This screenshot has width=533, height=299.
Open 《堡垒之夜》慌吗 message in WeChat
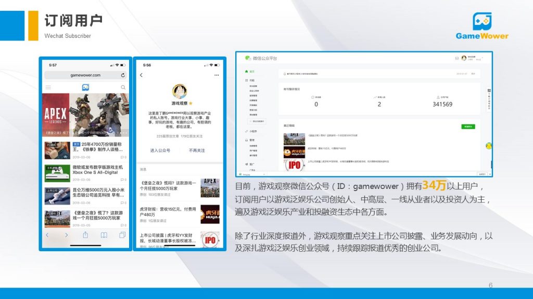pyautogui.click(x=180, y=188)
